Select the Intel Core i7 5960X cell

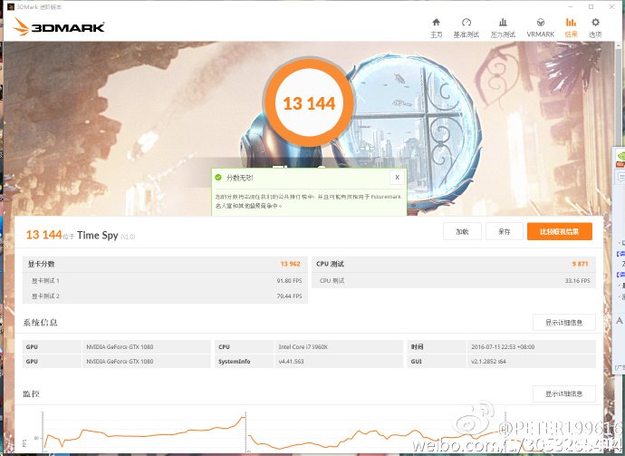[339, 346]
